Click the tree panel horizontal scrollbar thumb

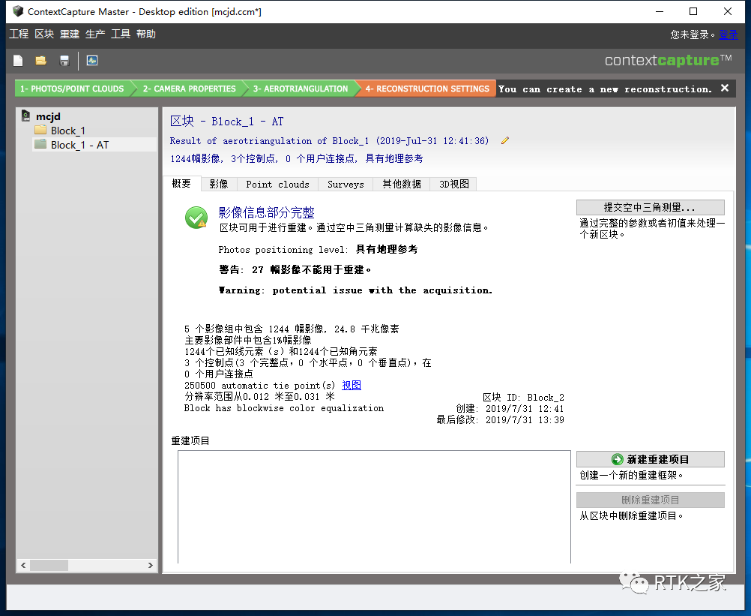(x=49, y=565)
